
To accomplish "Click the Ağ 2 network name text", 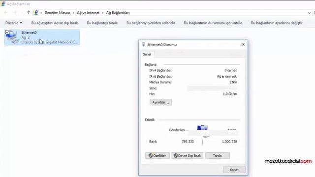I will click(x=26, y=37).
